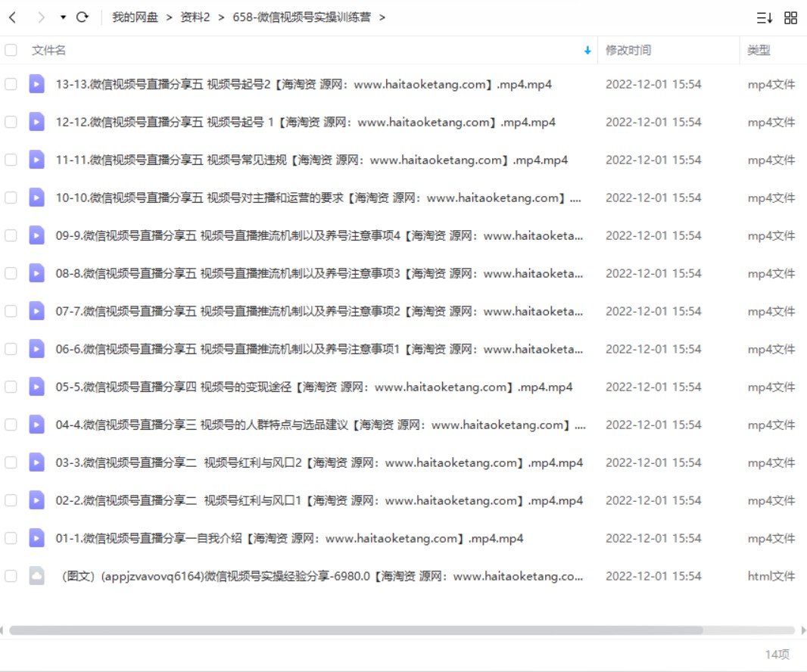807x672 pixels.
Task: Check the box for 04-4 人群特点与选品建议
Action: click(x=11, y=425)
